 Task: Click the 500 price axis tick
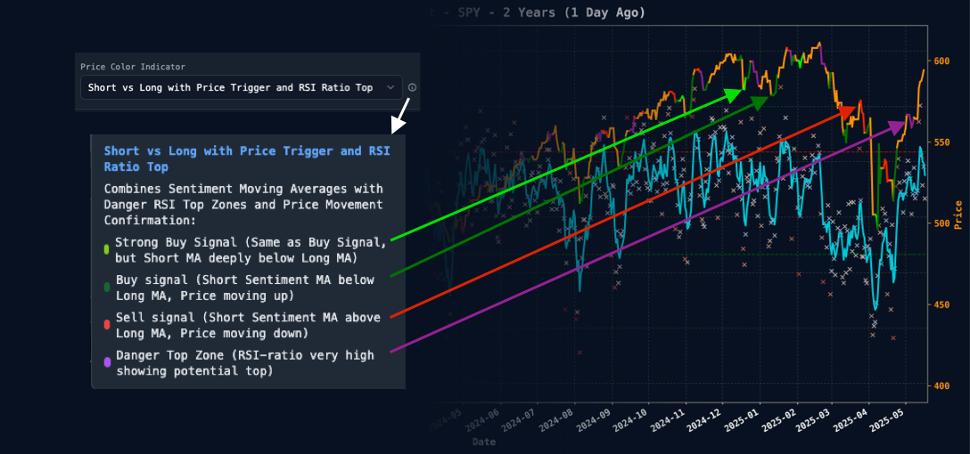pos(942,223)
